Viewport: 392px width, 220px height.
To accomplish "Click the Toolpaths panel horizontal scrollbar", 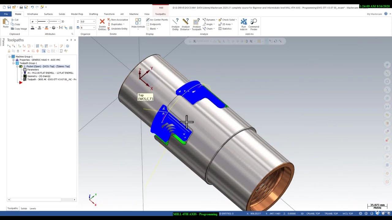I will [42, 200].
